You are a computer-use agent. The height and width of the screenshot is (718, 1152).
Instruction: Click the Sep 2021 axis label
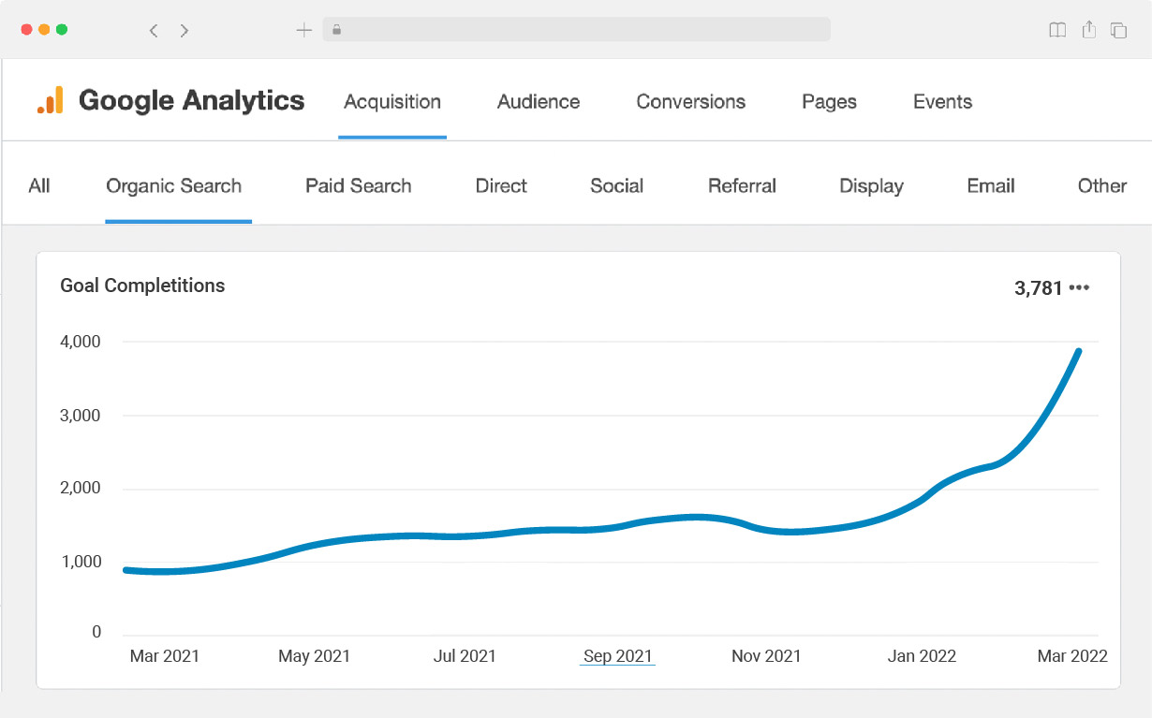tap(617, 656)
